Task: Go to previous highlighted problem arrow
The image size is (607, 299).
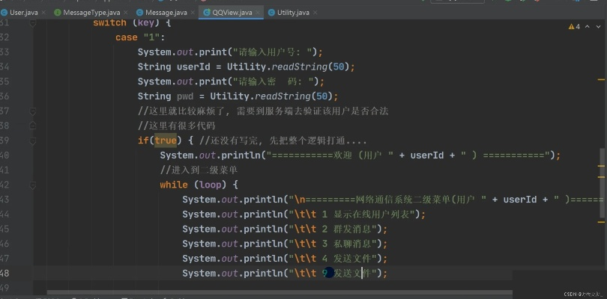Action: click(x=587, y=27)
